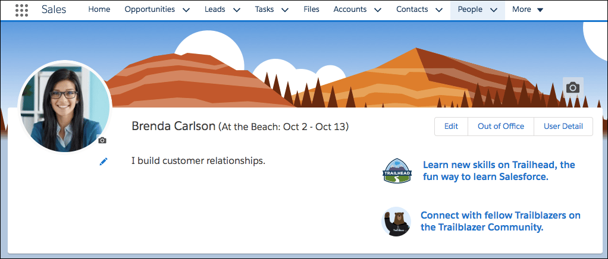Click the Out of Office button
The height and width of the screenshot is (259, 608).
coord(501,126)
